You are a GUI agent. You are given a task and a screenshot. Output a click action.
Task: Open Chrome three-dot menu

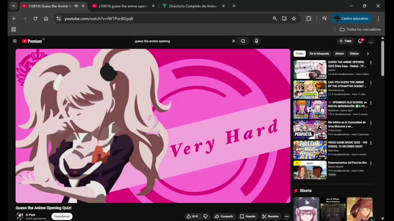[378, 18]
